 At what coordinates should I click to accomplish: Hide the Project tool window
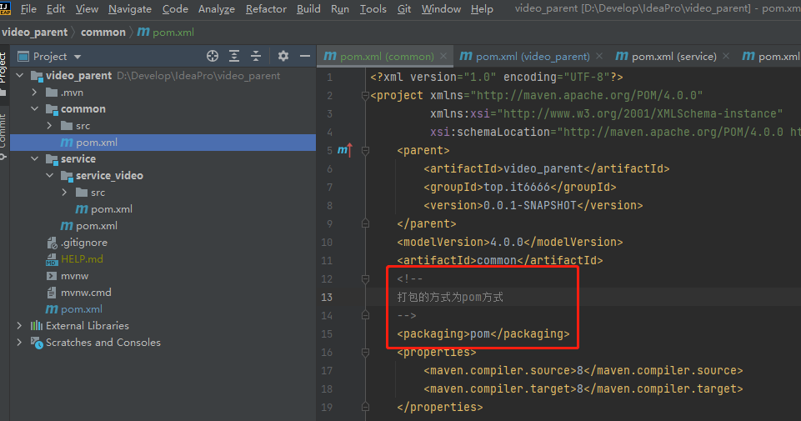coord(305,56)
